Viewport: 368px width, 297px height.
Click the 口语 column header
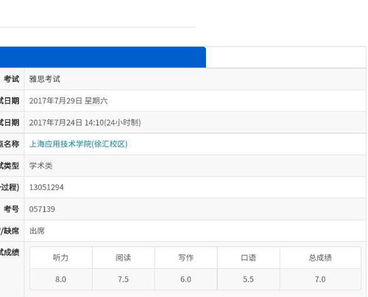point(249,258)
